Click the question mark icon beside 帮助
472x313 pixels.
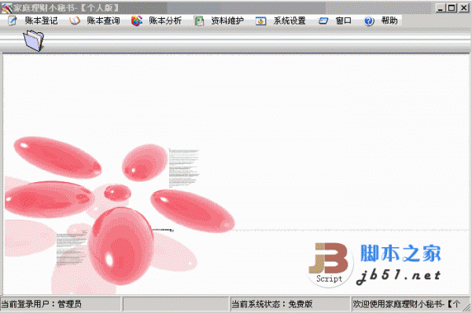[369, 21]
